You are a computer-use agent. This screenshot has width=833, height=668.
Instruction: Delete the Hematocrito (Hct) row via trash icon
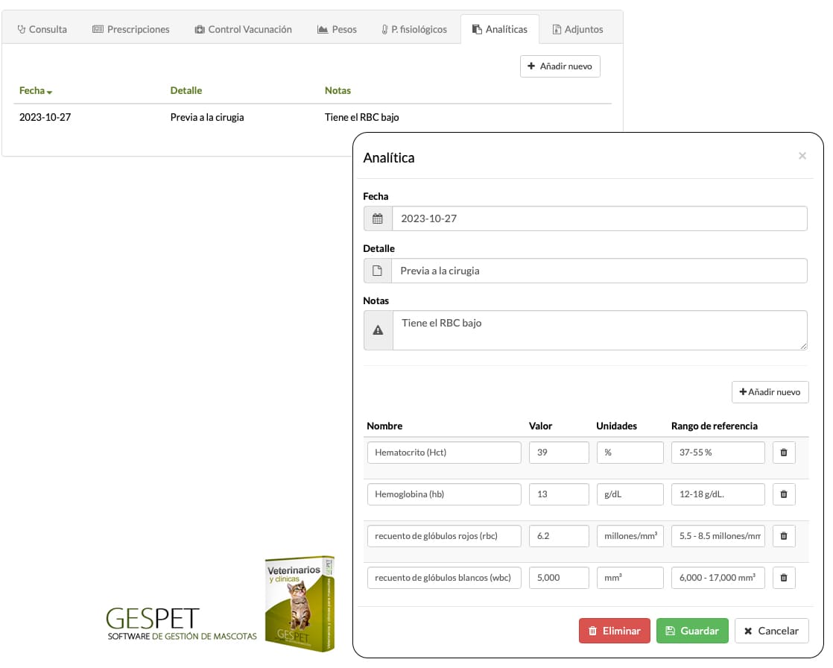coord(784,453)
